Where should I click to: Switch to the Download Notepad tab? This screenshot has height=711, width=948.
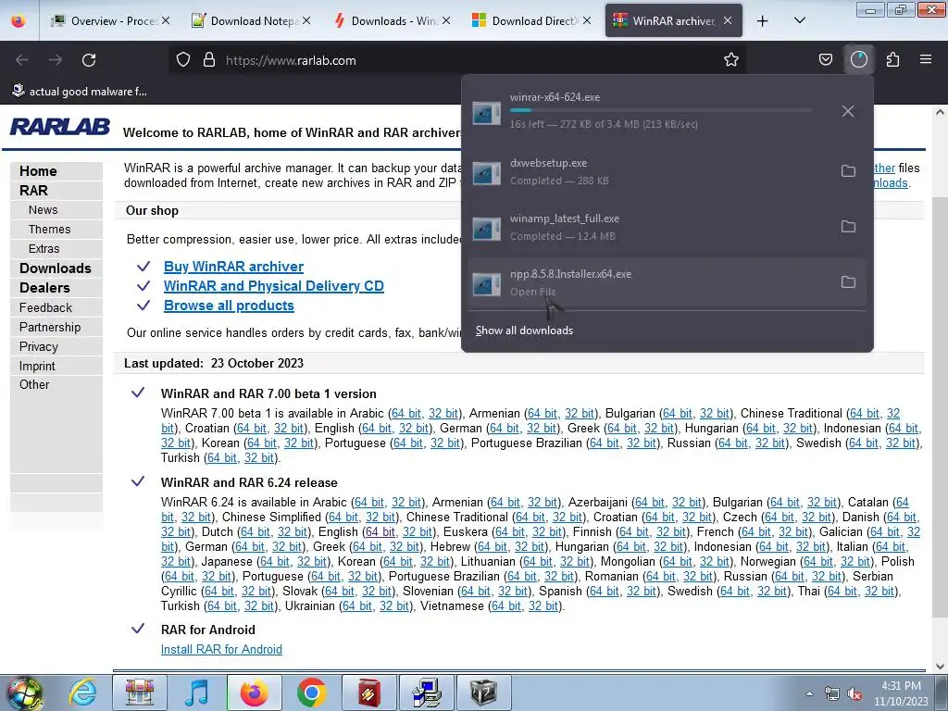[251, 20]
